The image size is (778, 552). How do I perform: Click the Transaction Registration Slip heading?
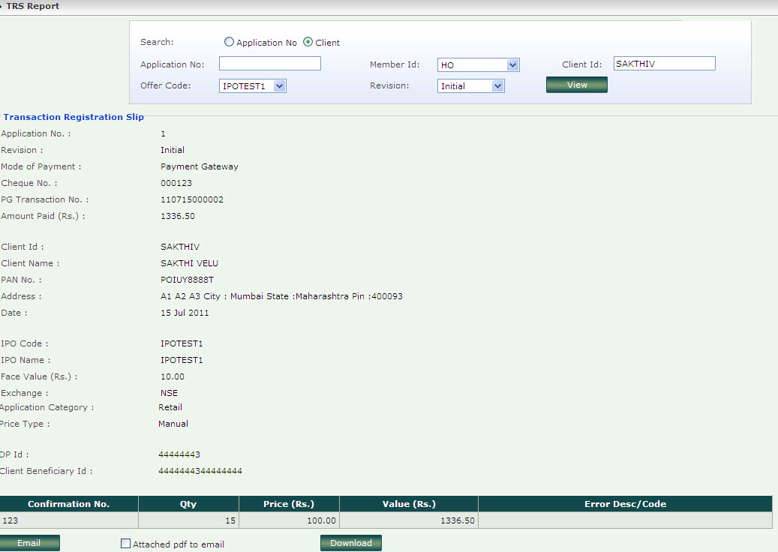[74, 117]
